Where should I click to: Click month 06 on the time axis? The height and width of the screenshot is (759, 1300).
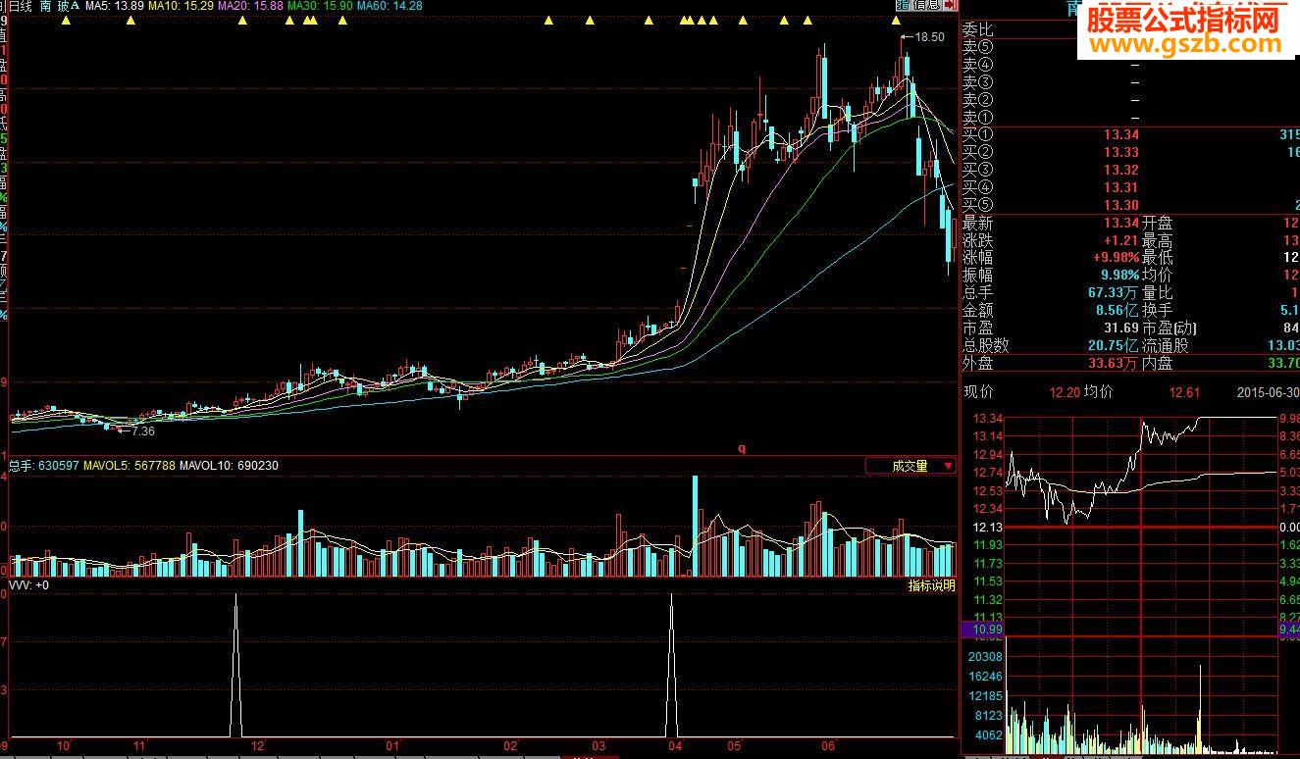828,746
